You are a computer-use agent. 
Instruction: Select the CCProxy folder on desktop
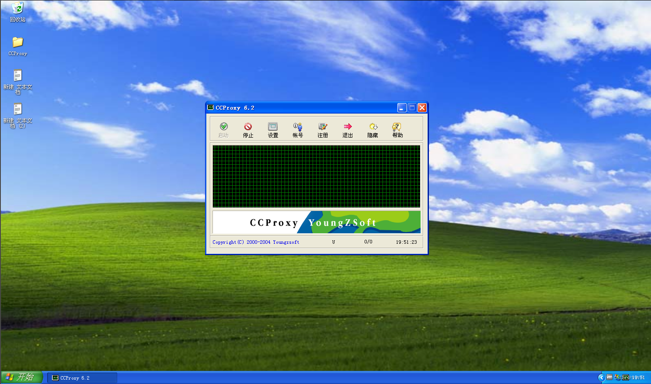click(x=17, y=46)
